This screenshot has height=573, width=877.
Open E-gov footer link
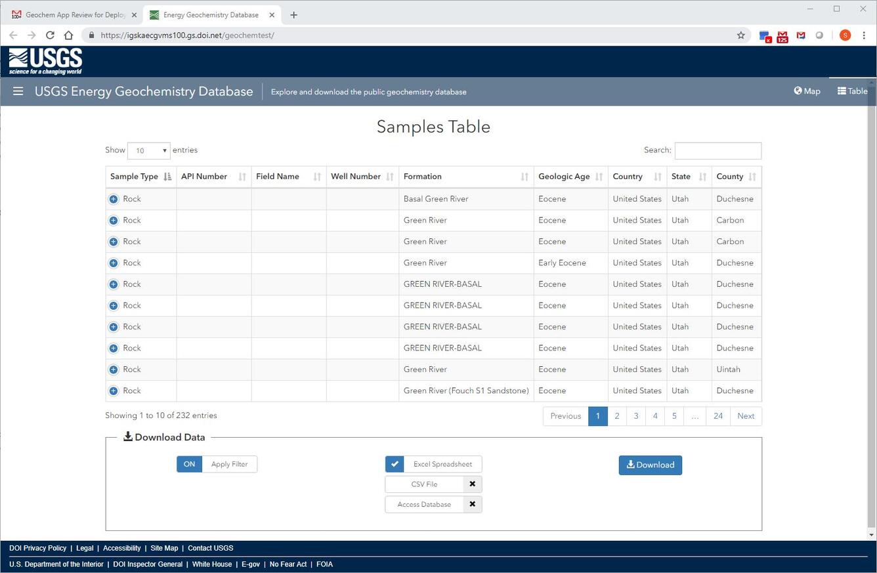[251, 564]
